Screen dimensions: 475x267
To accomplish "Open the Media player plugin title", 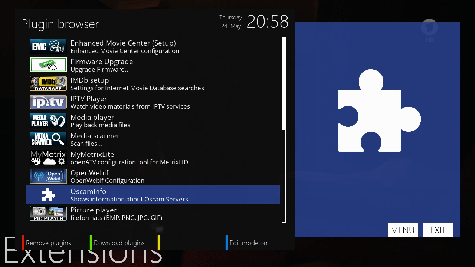I will (92, 117).
